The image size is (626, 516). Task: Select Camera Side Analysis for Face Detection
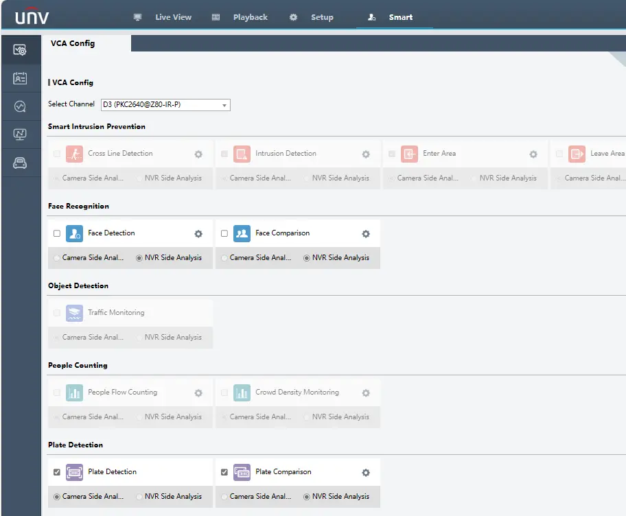(x=57, y=258)
